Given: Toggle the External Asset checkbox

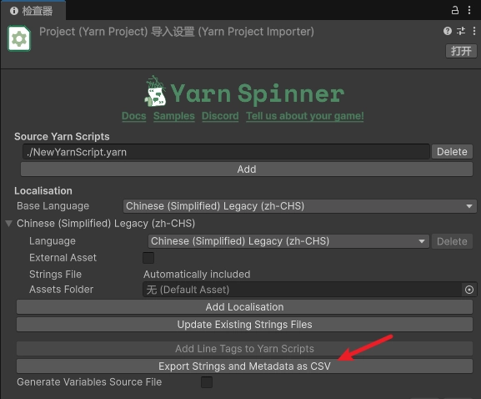Looking at the screenshot, I should click(x=148, y=258).
